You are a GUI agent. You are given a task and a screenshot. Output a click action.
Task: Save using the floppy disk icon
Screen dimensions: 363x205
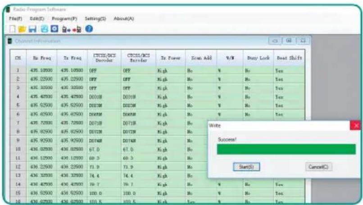tap(32, 29)
